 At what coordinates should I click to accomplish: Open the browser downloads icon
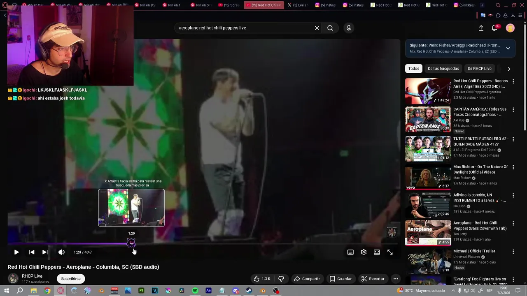click(513, 16)
